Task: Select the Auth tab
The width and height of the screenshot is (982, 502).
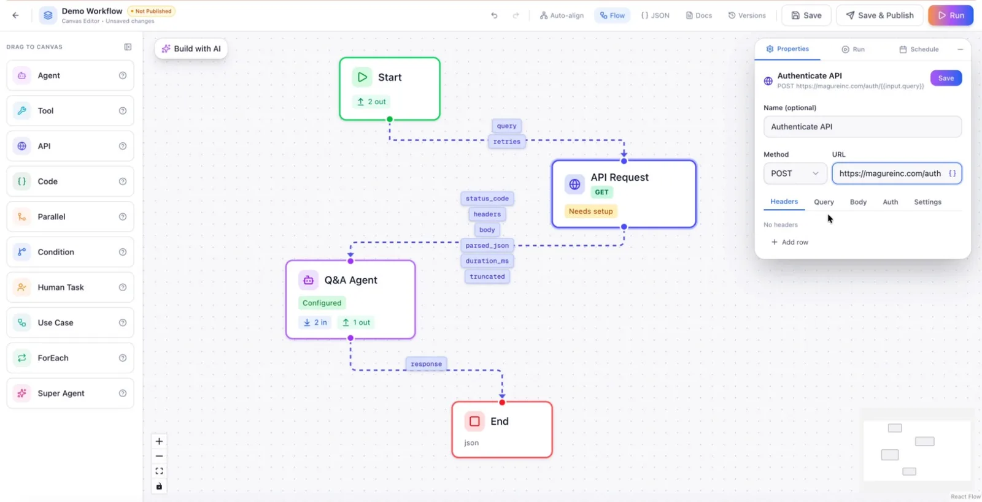Action: (890, 202)
